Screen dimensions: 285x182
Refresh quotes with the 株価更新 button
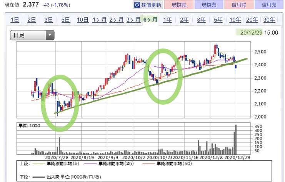tap(148, 5)
